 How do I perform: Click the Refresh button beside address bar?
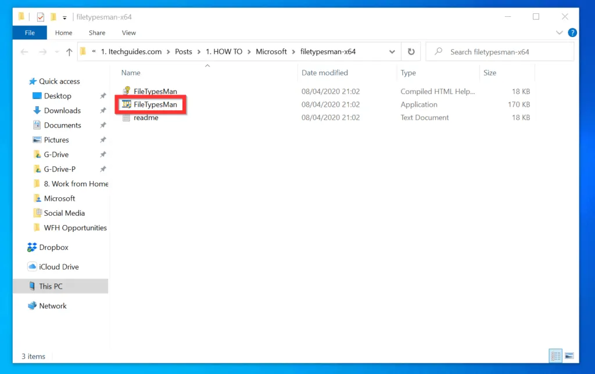[x=411, y=52]
